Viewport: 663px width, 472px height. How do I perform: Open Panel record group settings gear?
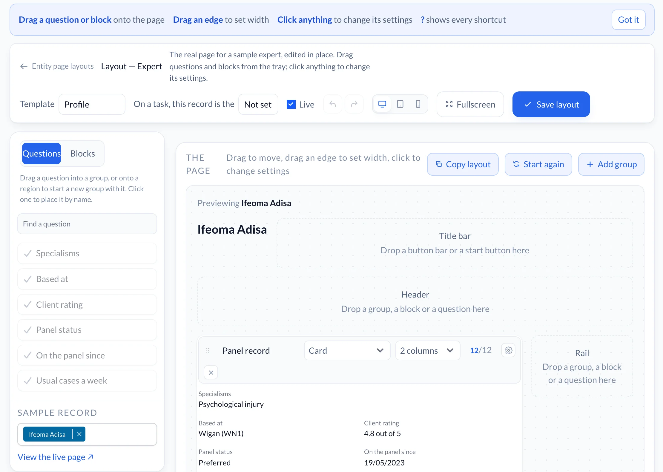click(509, 350)
